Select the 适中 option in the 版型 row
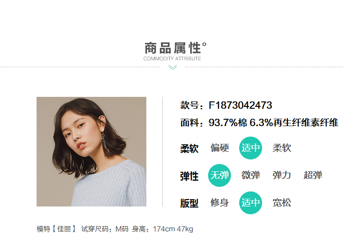343x233 pixels. pyautogui.click(x=251, y=202)
